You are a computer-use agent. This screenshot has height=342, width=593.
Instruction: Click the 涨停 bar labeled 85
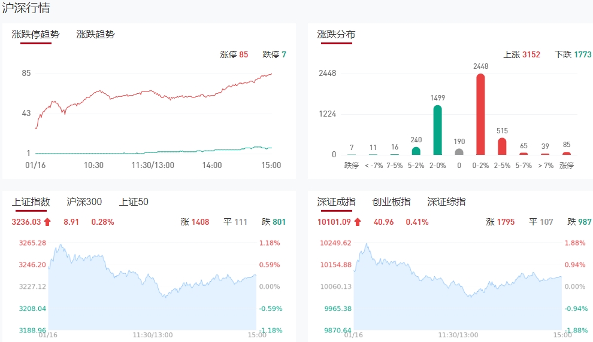pyautogui.click(x=567, y=153)
